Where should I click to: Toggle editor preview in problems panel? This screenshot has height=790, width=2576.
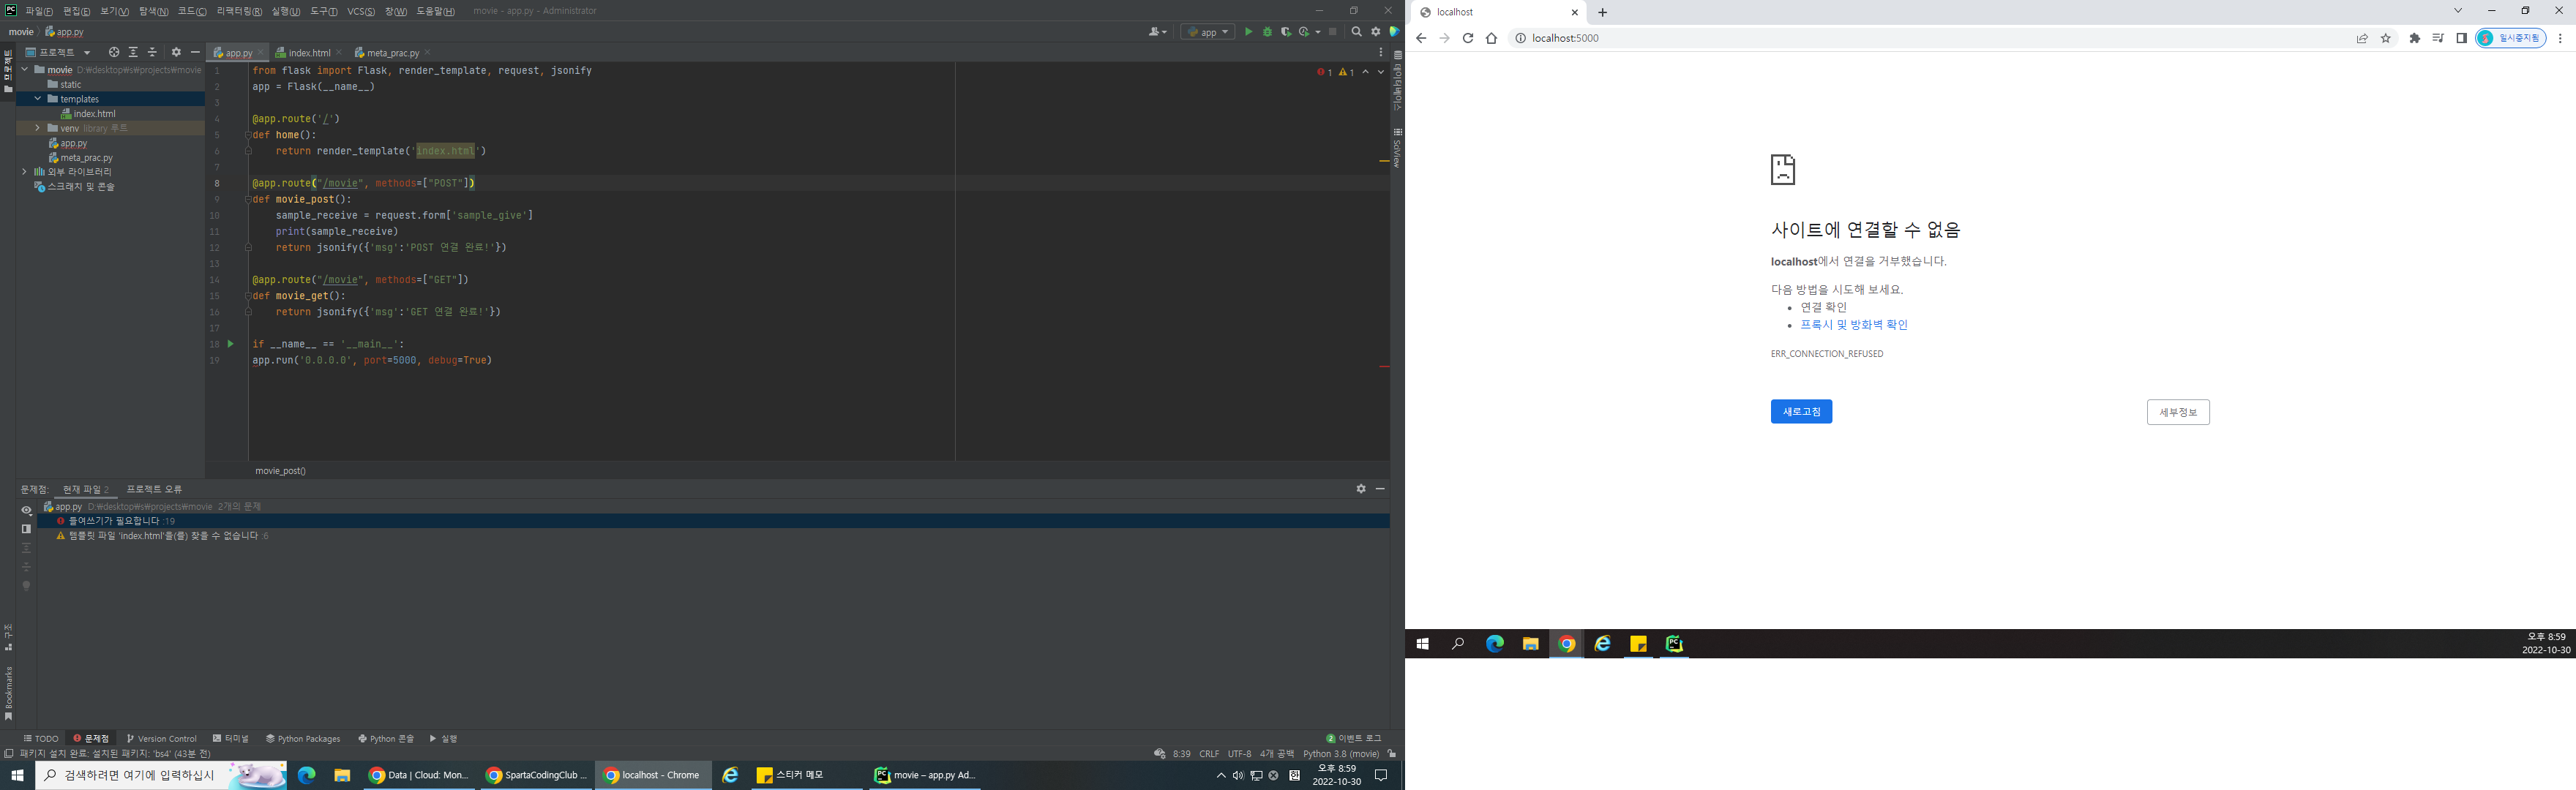tap(27, 529)
